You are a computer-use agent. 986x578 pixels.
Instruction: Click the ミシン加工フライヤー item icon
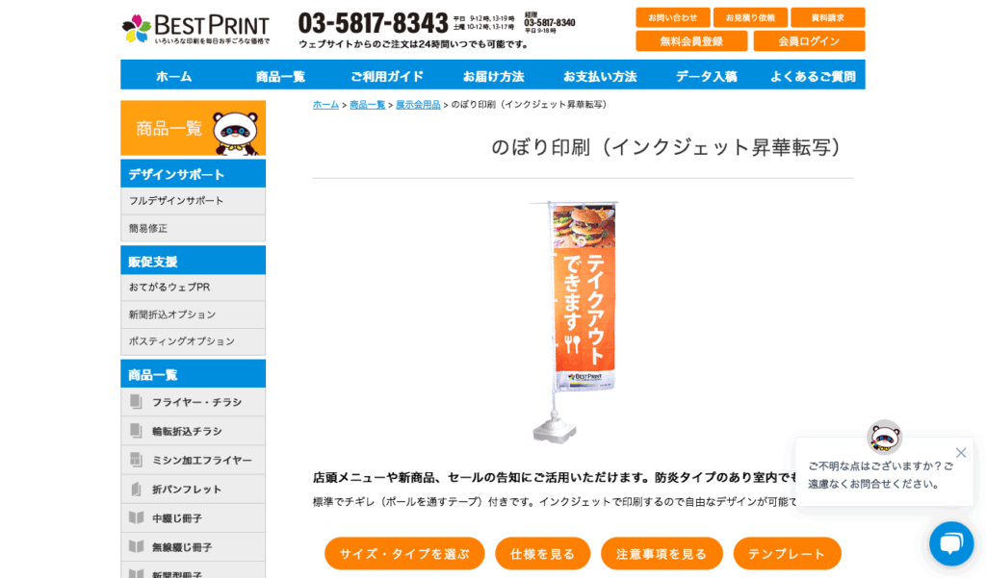coord(136,460)
